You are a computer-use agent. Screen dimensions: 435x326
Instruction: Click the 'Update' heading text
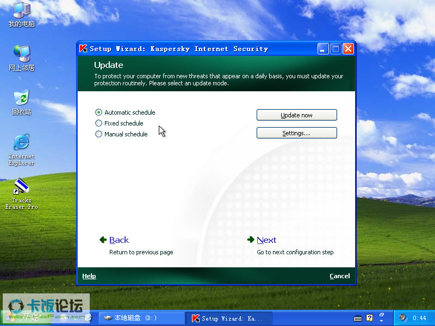pos(108,65)
